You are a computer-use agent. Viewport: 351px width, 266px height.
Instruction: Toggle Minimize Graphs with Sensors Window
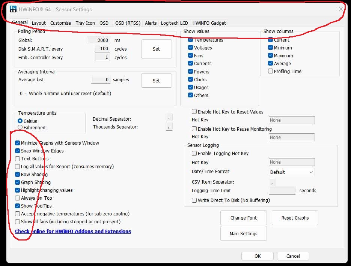(18, 143)
